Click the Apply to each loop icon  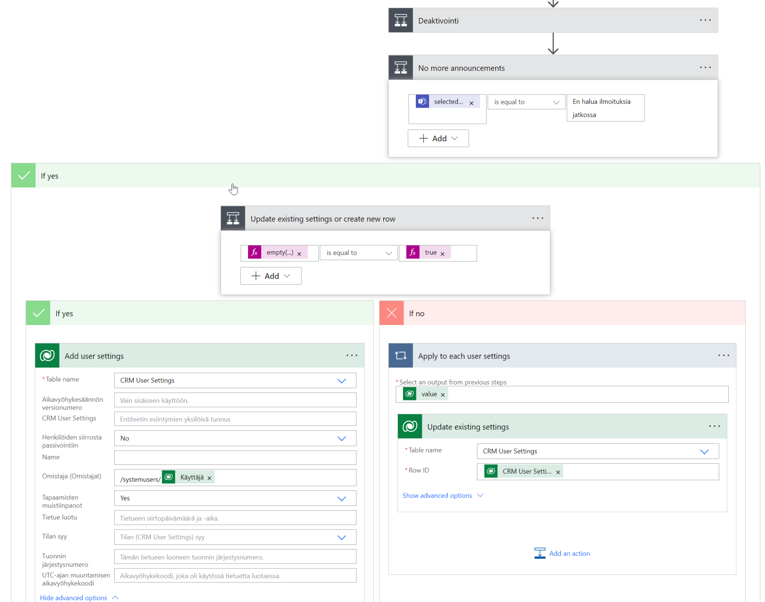[x=400, y=356]
